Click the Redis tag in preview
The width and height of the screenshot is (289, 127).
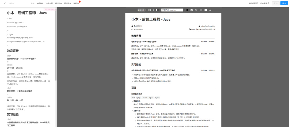(145, 98)
